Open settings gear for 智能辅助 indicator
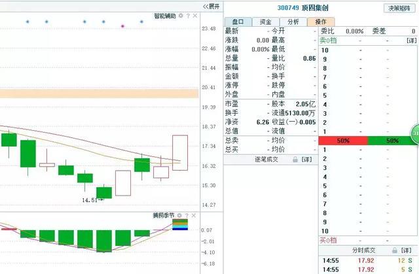 point(181,16)
